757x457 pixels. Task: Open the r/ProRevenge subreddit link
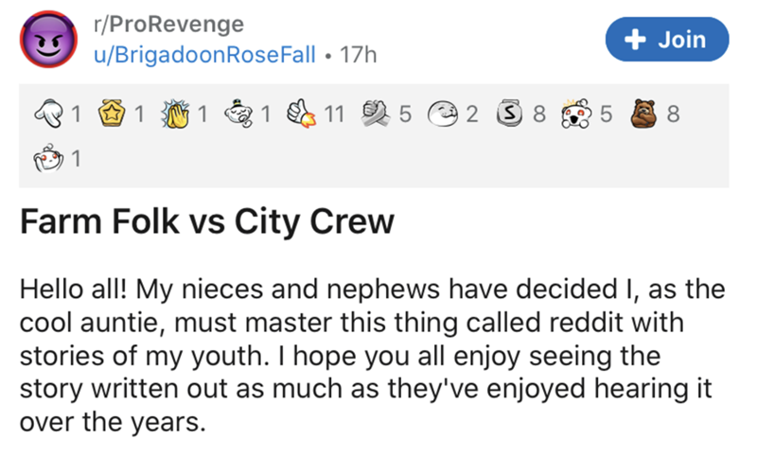(168, 24)
